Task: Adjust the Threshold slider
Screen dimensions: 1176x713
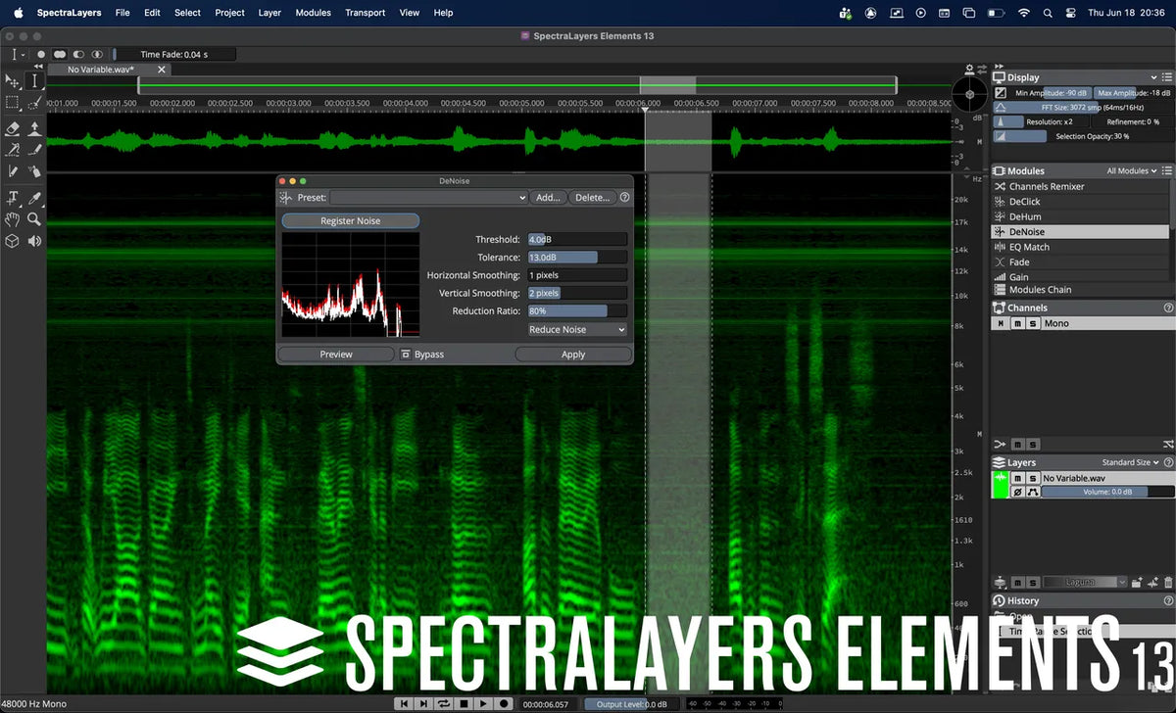Action: pyautogui.click(x=577, y=239)
